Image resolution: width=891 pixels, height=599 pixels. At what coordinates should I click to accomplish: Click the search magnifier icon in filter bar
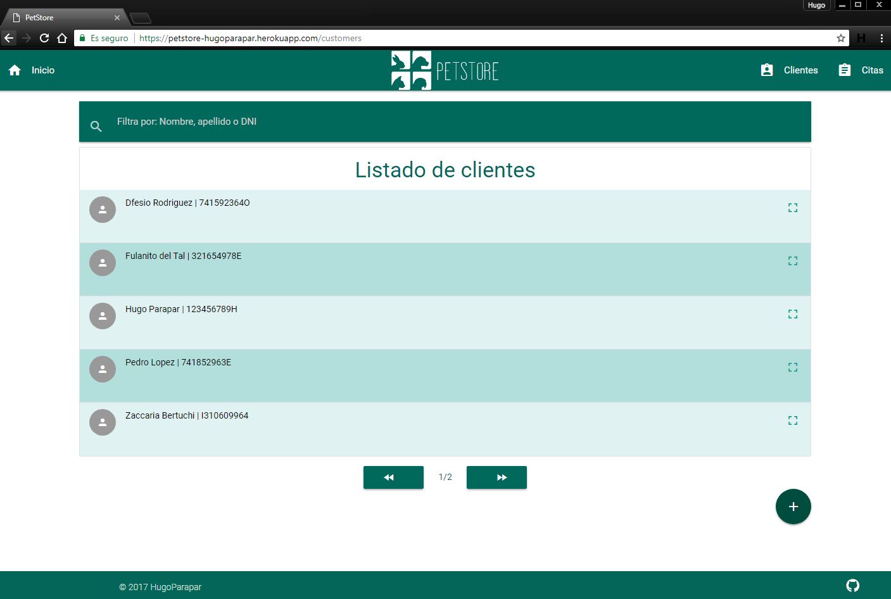[96, 126]
